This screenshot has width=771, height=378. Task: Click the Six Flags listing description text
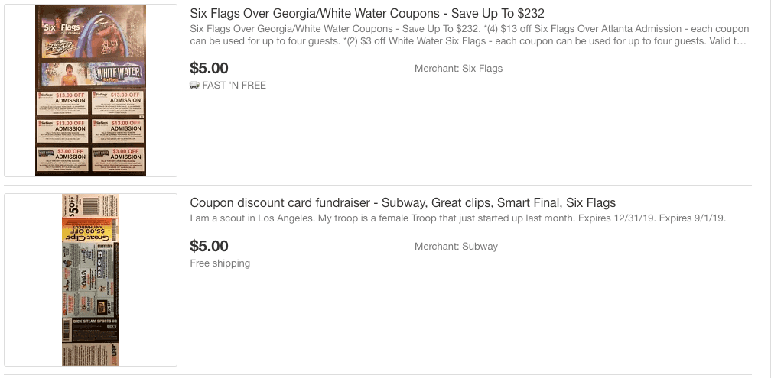(x=468, y=35)
